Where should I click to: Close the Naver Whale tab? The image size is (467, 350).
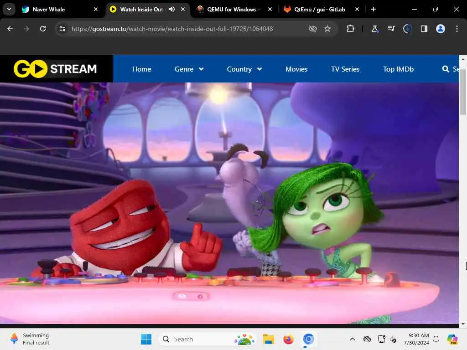pos(96,9)
